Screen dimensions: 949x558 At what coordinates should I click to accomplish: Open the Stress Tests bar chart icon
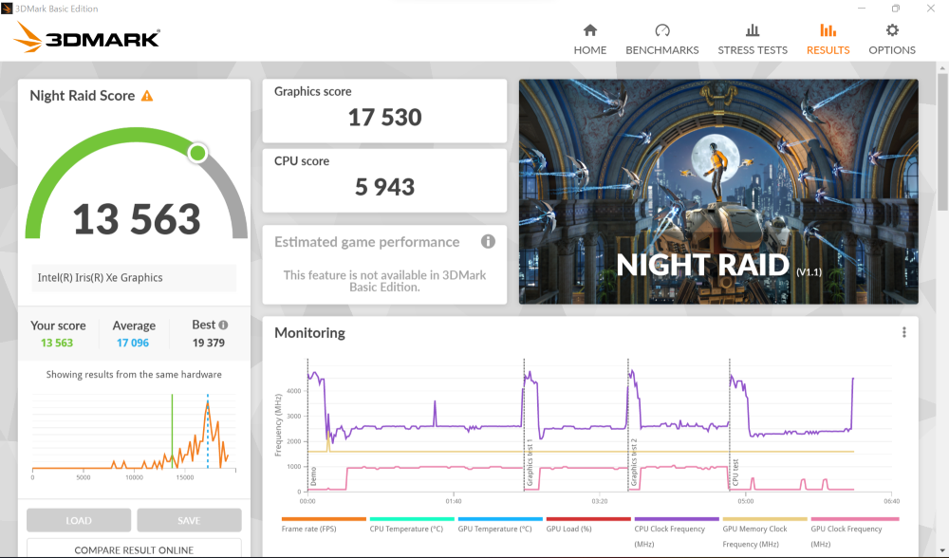pos(753,30)
